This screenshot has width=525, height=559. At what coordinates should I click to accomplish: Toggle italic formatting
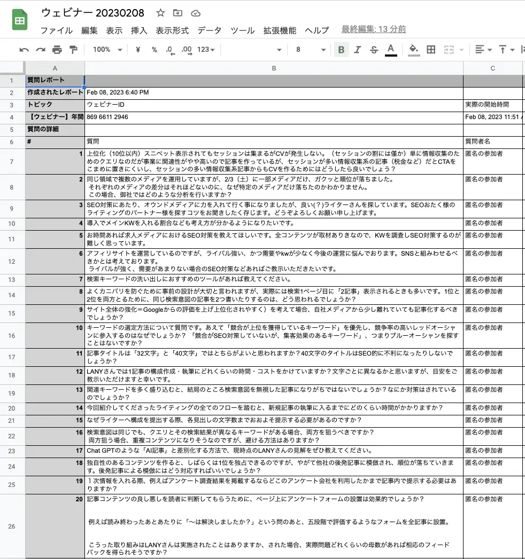point(358,50)
